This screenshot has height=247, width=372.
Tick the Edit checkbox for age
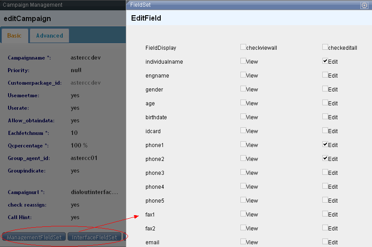pos(325,103)
